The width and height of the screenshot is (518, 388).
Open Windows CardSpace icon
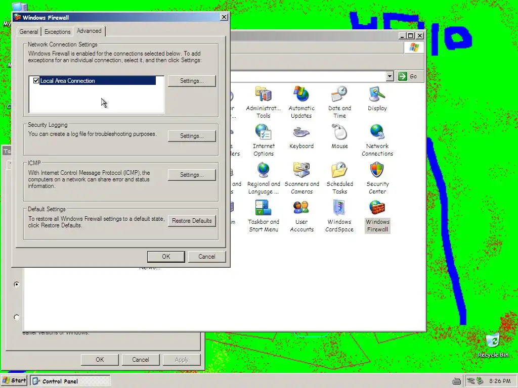click(339, 216)
